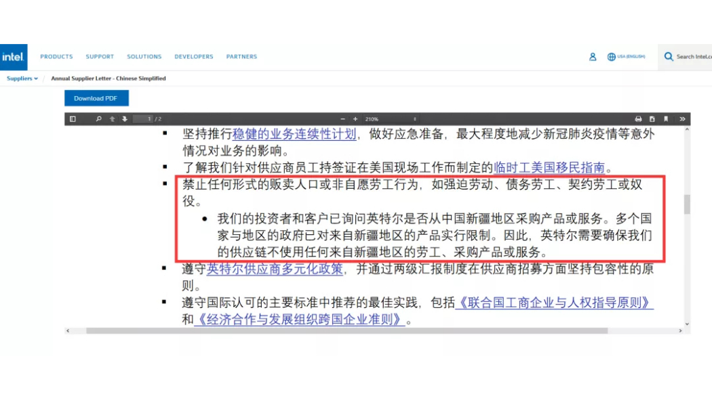Go to previous PDF page

[x=113, y=119]
